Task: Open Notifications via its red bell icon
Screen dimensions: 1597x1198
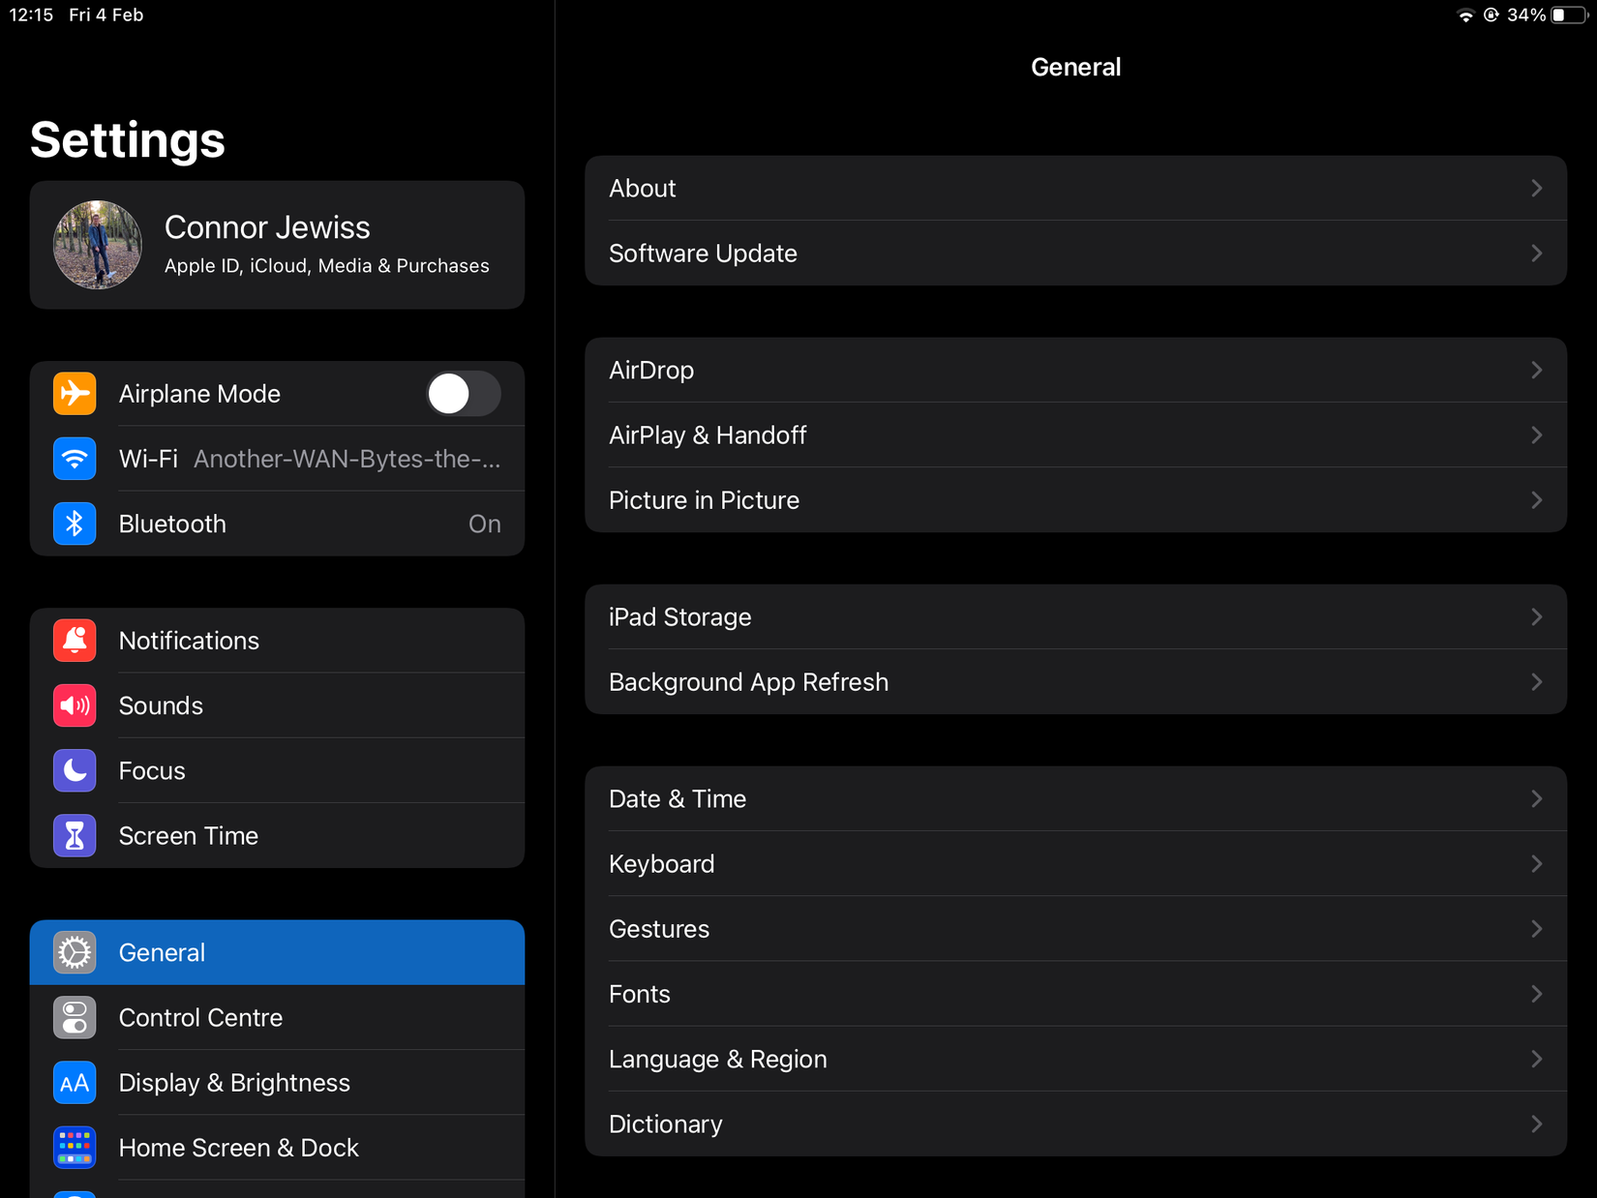Action: [x=75, y=640]
